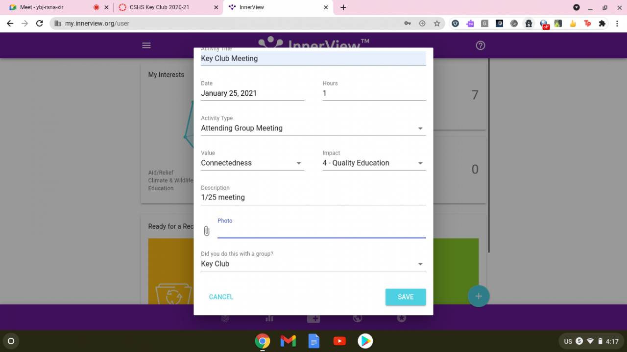Click the Activity Title field
Screen dimensions: 627x352
[x=313, y=58]
